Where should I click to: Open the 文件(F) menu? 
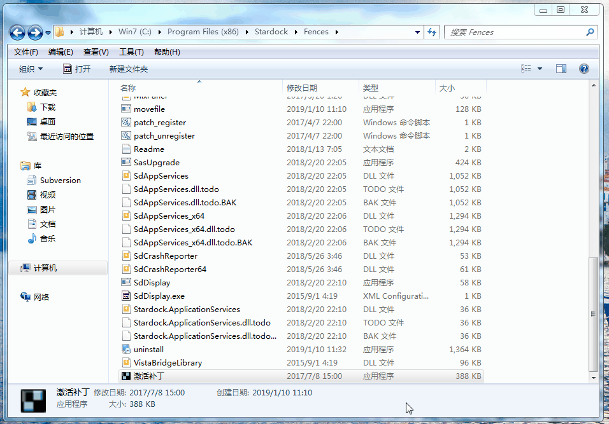pos(26,52)
